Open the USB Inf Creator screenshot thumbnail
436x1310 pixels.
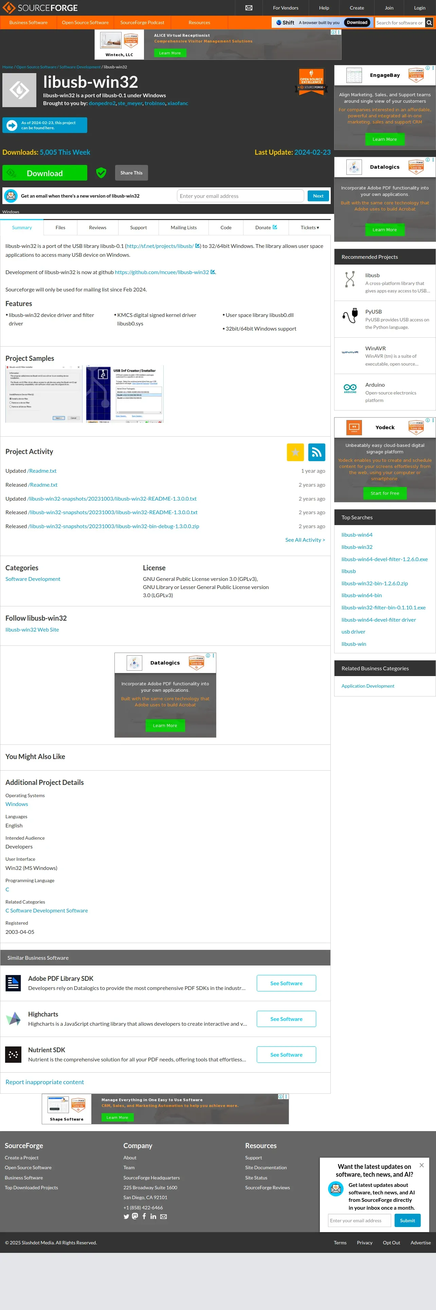pos(125,393)
